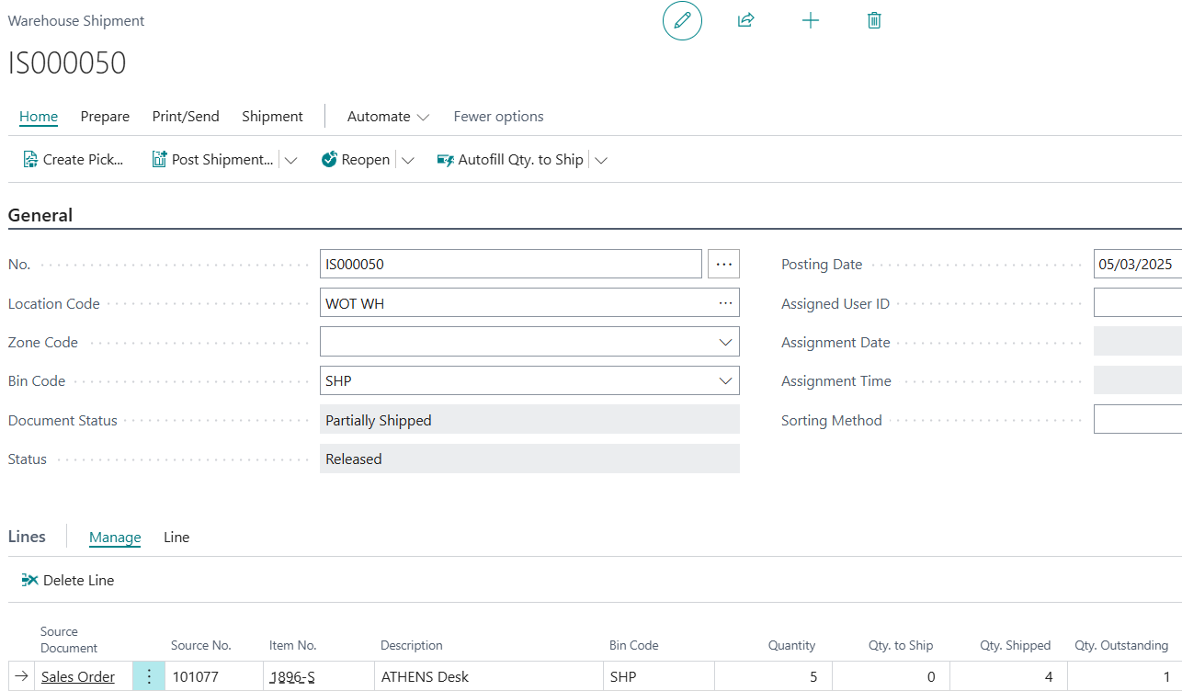Click Description cell ATHENS Desk

(x=488, y=677)
